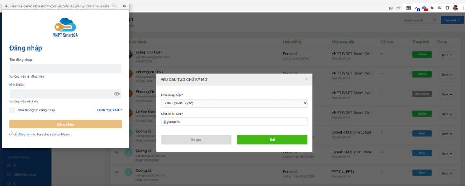Click the VNPT SmartCA logo

pos(65,27)
